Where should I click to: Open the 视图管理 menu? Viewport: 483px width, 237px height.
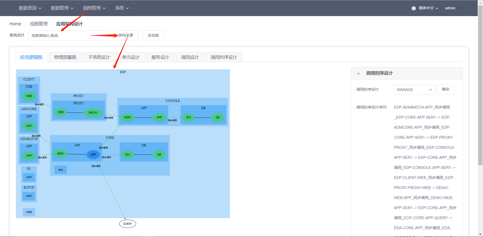click(x=94, y=8)
